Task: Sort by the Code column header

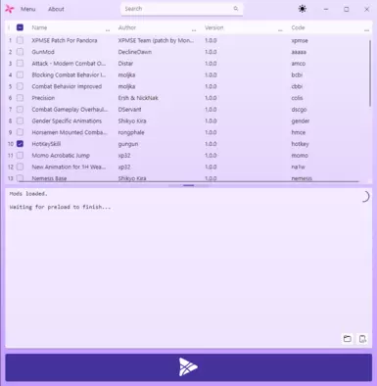Action: tap(298, 27)
